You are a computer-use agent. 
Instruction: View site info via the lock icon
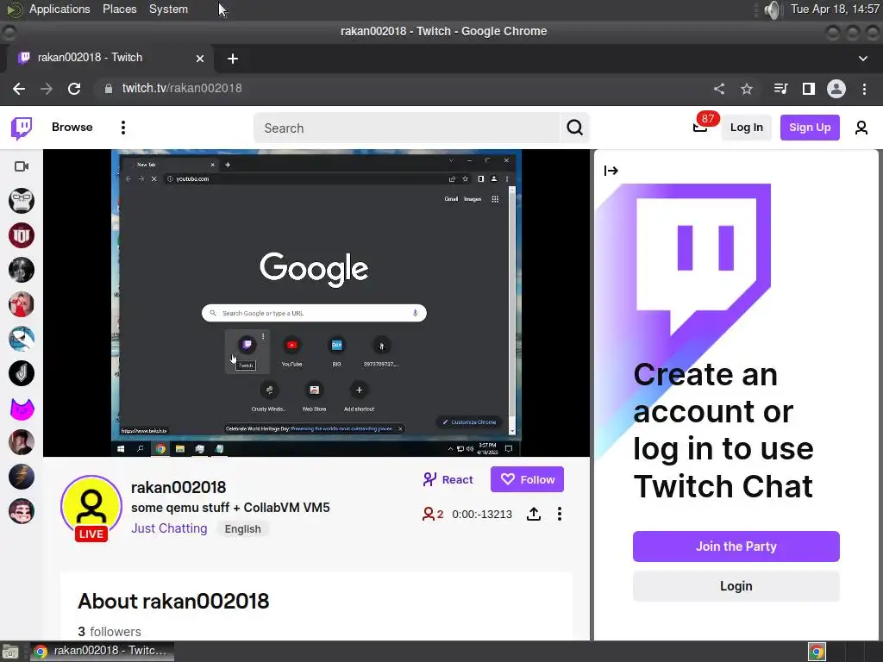(x=108, y=89)
